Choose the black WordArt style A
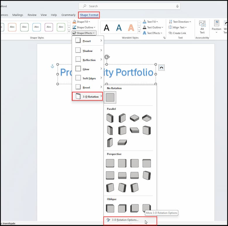The image size is (228, 226). (x=107, y=27)
